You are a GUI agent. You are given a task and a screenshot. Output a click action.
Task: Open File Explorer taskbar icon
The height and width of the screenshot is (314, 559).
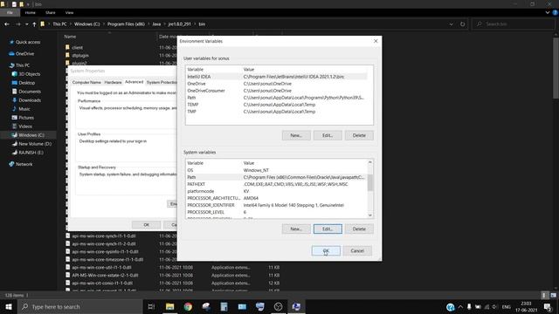point(169,306)
